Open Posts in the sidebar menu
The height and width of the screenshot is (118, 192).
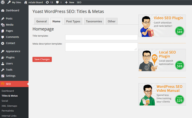click(x=9, y=19)
